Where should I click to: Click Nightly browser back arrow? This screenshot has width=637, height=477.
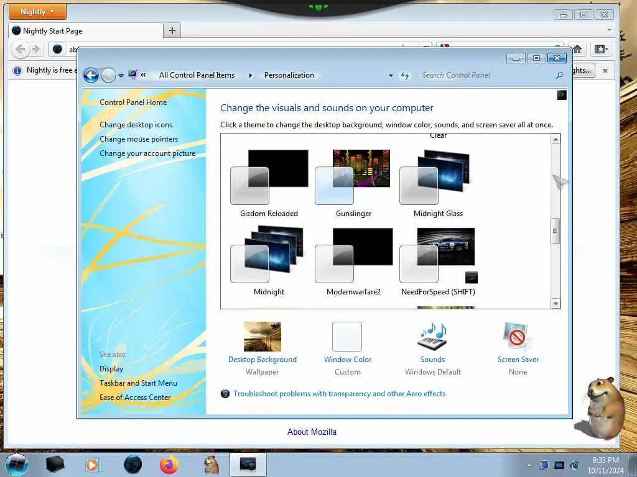[x=21, y=49]
